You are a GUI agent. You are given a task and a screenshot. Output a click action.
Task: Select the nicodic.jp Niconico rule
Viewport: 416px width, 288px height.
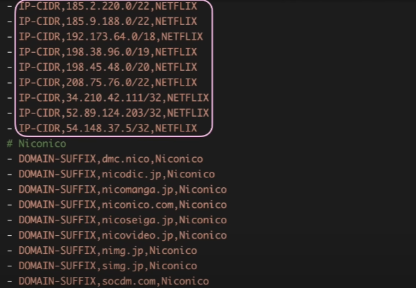[117, 175]
